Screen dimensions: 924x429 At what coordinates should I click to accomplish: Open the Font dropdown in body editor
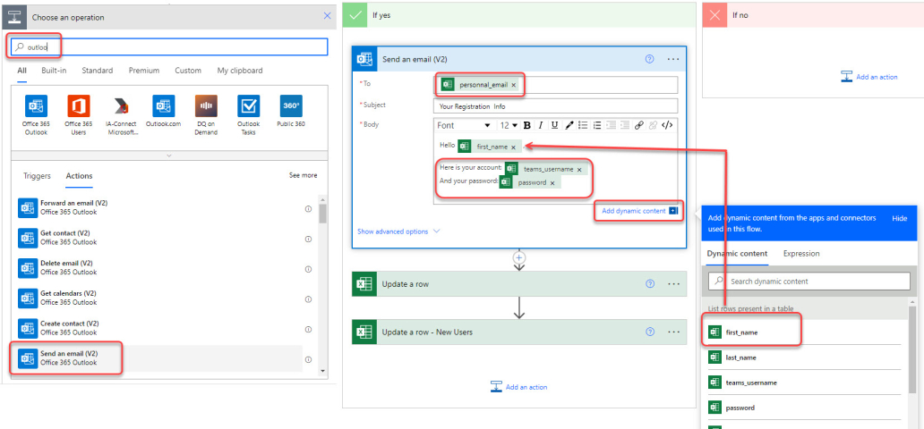click(464, 125)
